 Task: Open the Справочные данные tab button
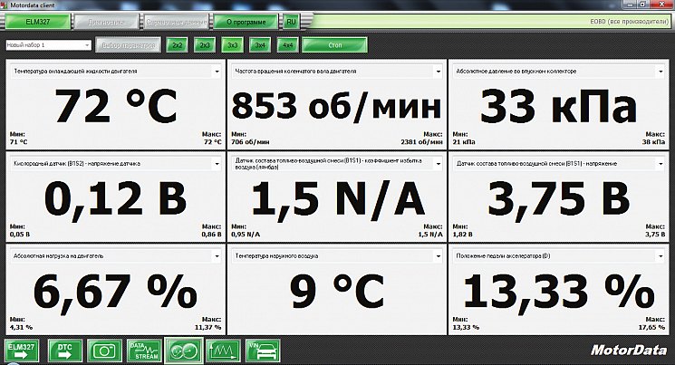click(177, 22)
